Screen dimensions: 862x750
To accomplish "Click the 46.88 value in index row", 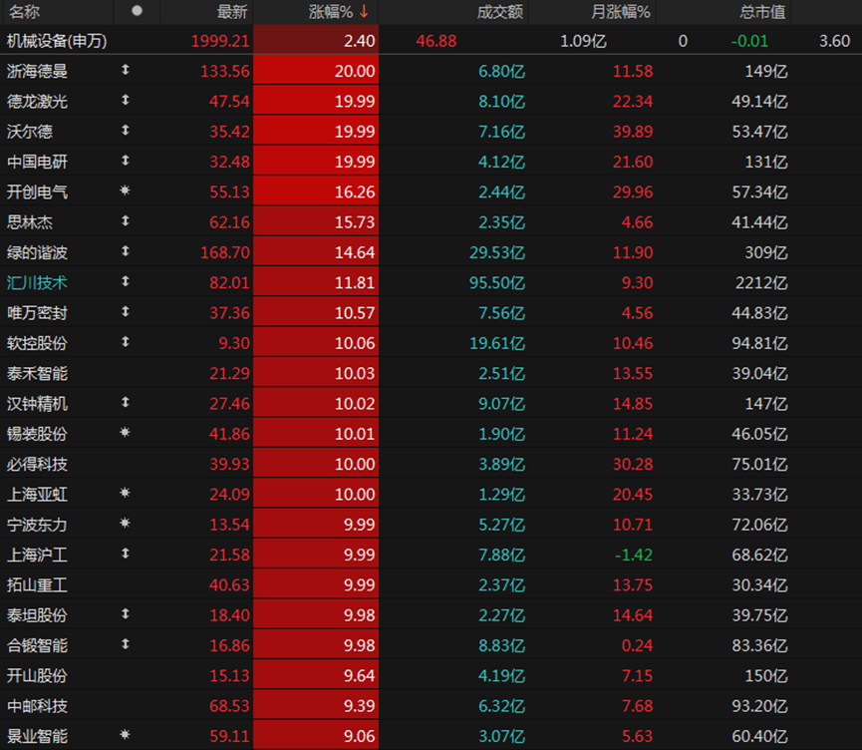I will (436, 41).
